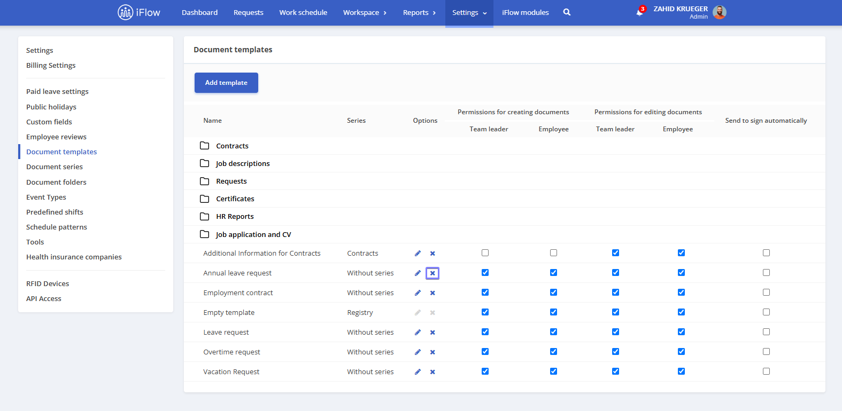Open the Contracts folder icon

(x=204, y=146)
